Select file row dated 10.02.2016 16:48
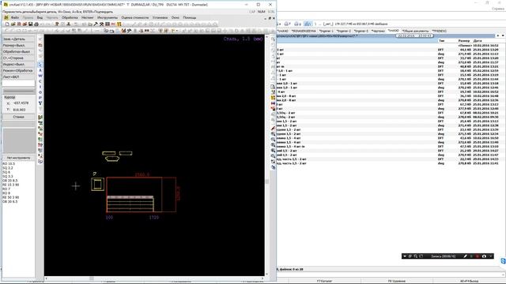506x284 pixels. pyautogui.click(x=388, y=96)
